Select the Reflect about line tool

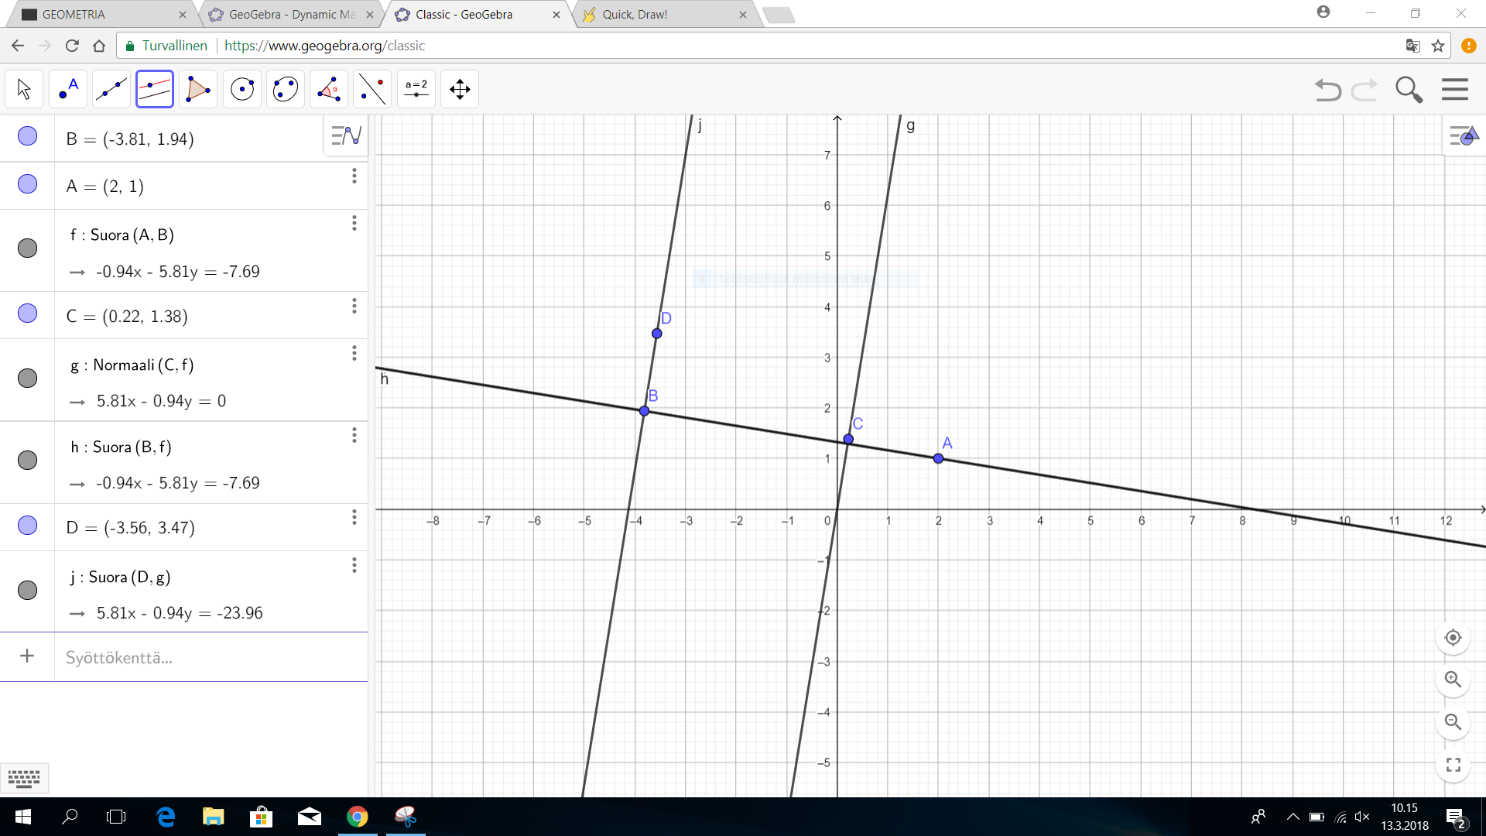point(372,89)
